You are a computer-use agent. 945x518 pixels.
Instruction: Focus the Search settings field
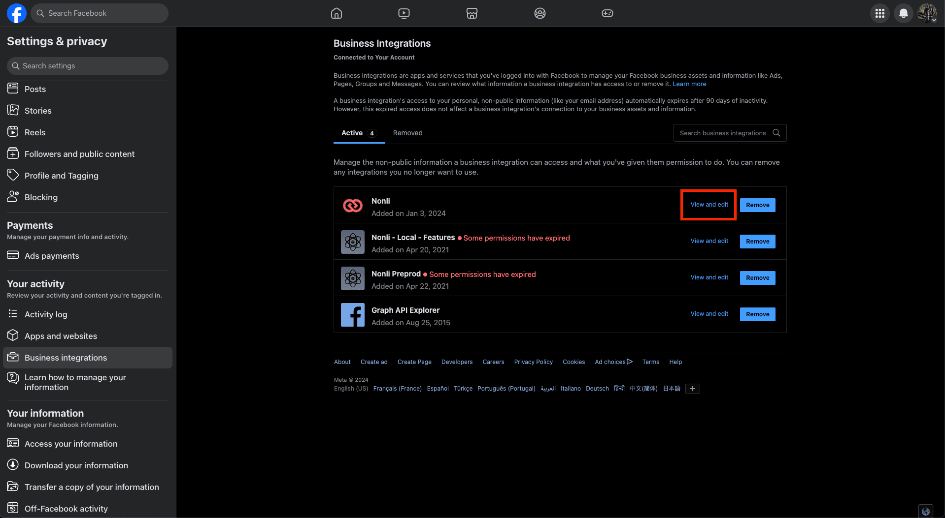pyautogui.click(x=88, y=66)
